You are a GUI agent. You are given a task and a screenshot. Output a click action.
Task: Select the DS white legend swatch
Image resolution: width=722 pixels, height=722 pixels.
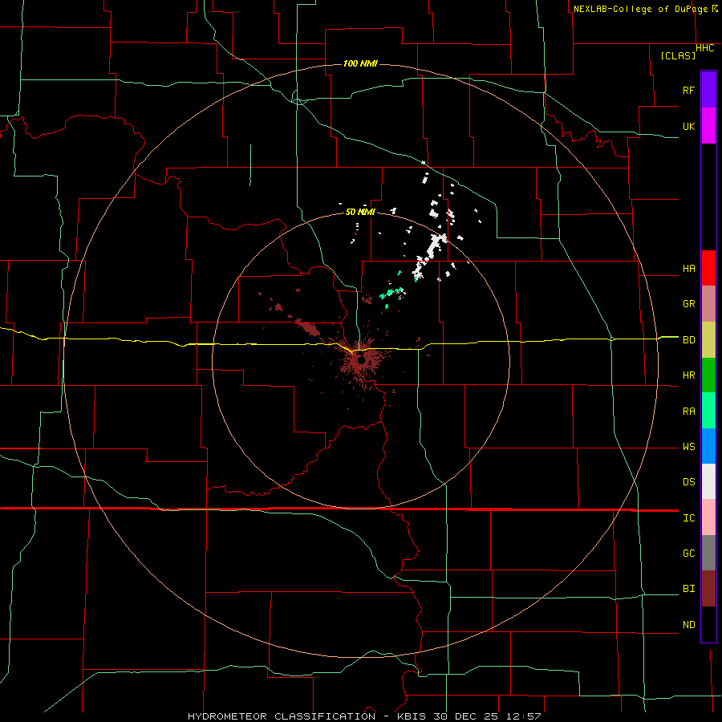(708, 481)
